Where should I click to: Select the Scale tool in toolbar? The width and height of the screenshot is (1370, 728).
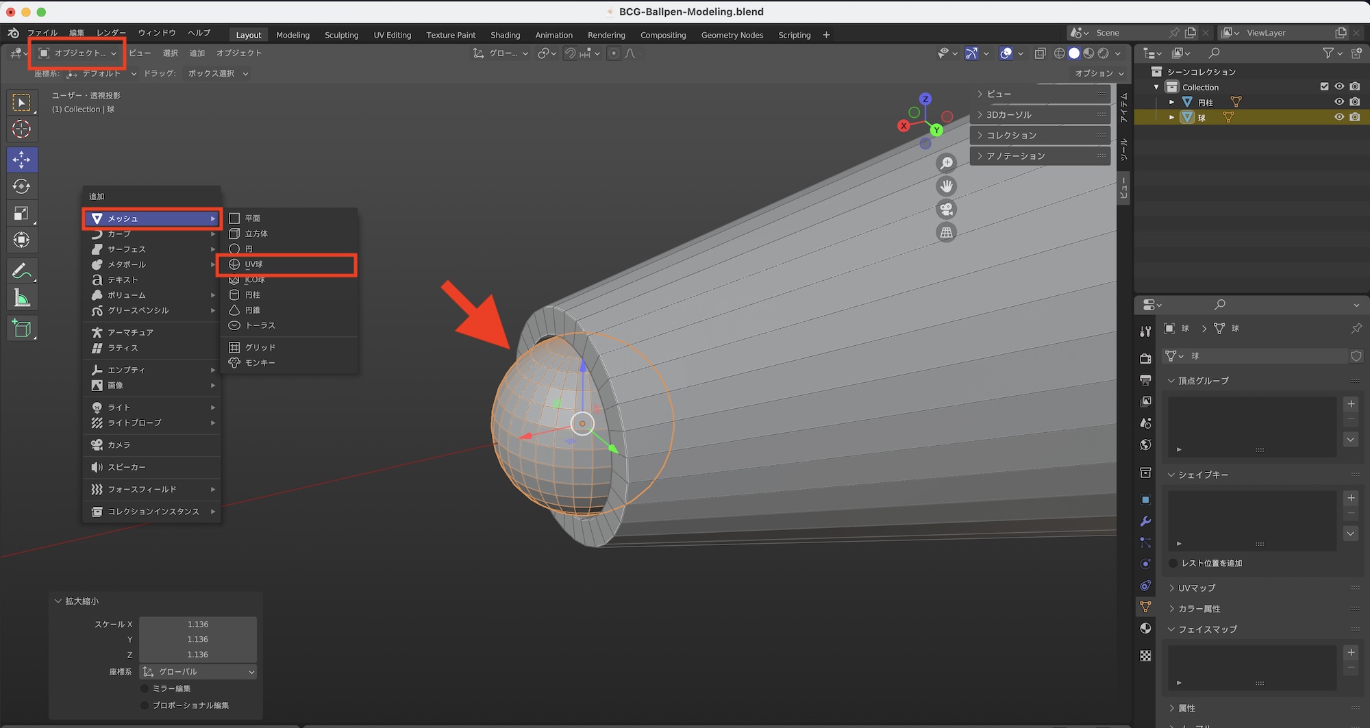[x=21, y=214]
